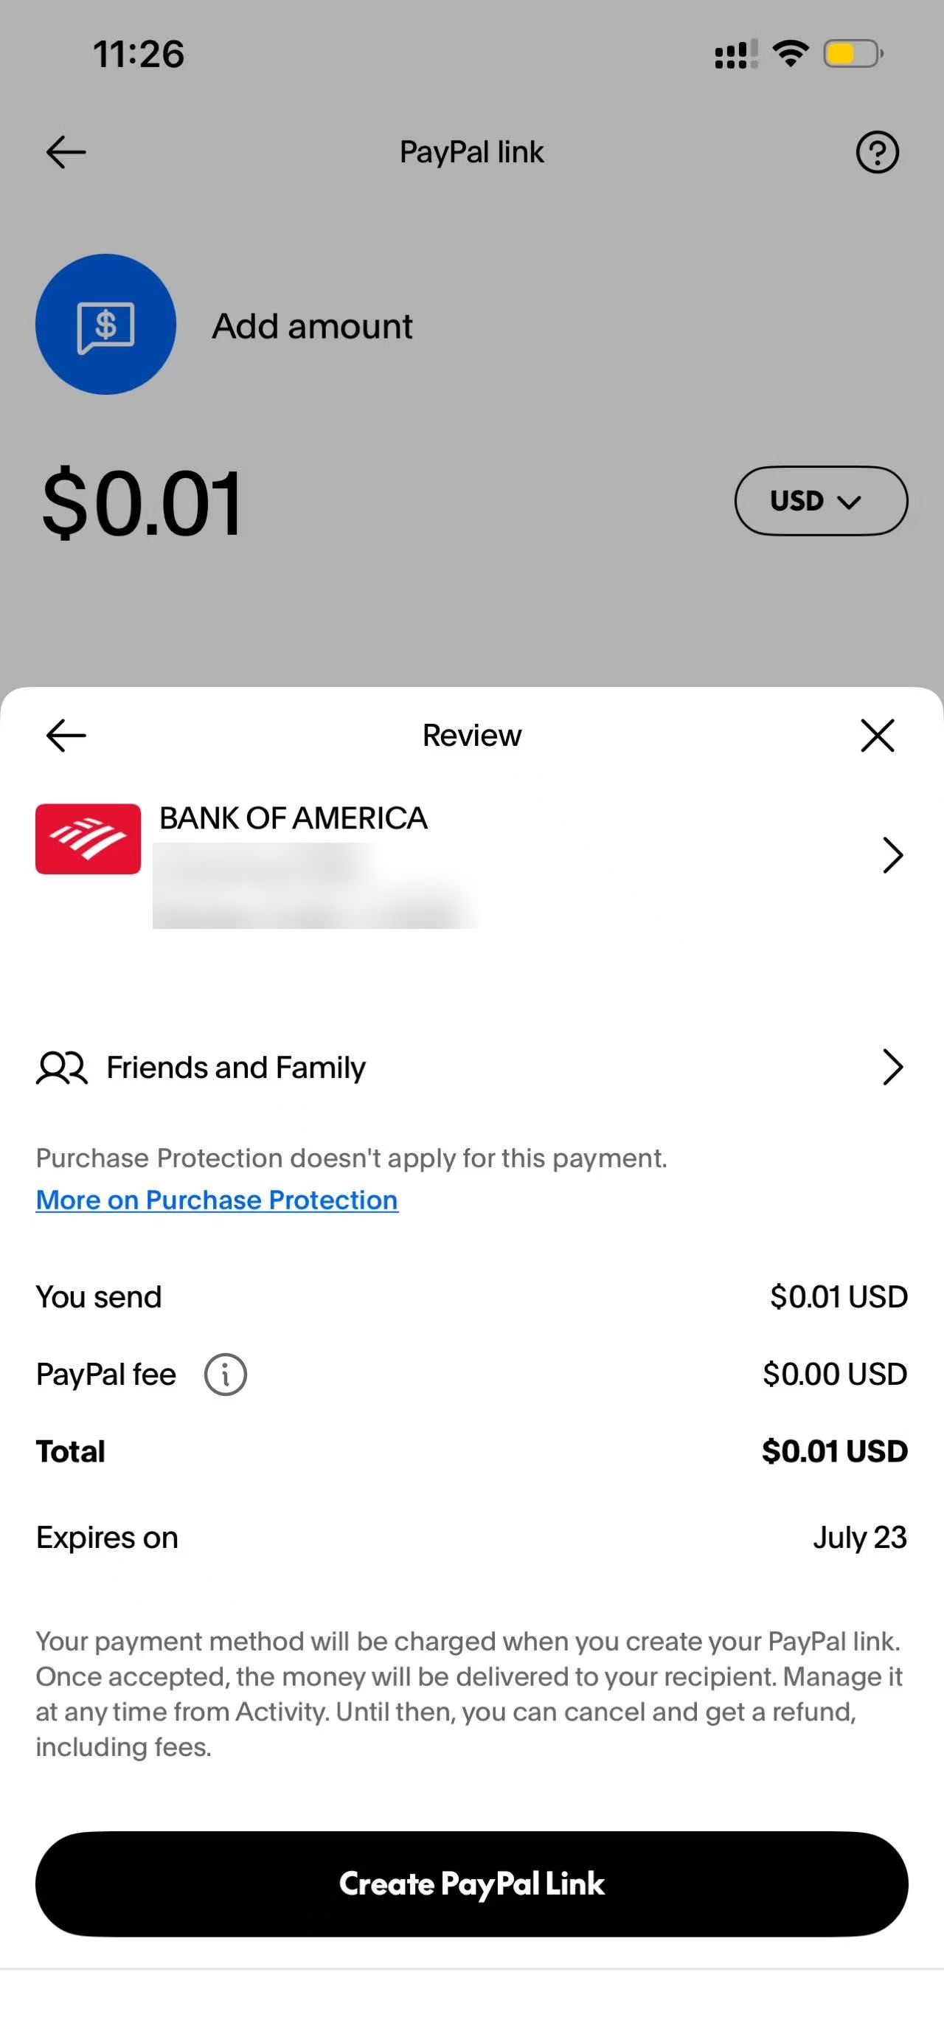Tap the Add amount label
This screenshot has height=2043, width=944.
pos(312,326)
